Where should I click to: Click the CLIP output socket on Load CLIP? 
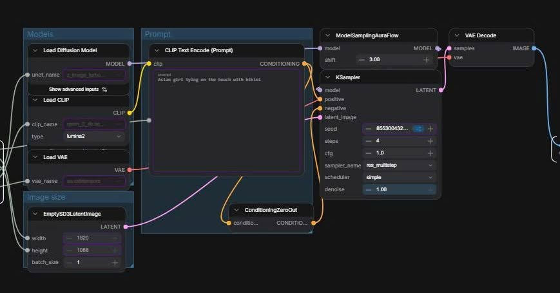130,113
